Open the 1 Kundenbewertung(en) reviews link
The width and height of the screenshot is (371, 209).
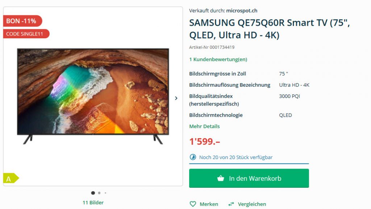coord(218,59)
